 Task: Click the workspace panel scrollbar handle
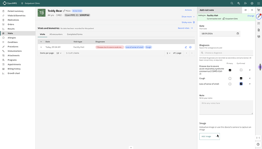click(260, 67)
